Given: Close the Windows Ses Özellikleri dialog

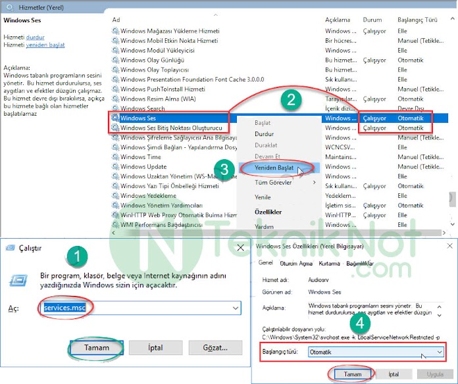Looking at the screenshot, I should pos(450,246).
